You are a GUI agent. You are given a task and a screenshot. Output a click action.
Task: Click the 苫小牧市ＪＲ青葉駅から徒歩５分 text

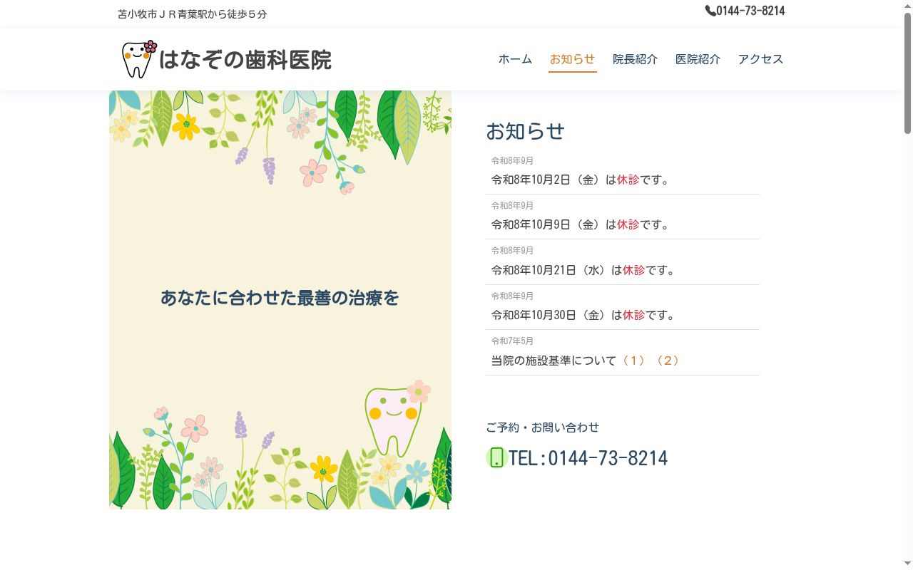click(192, 14)
